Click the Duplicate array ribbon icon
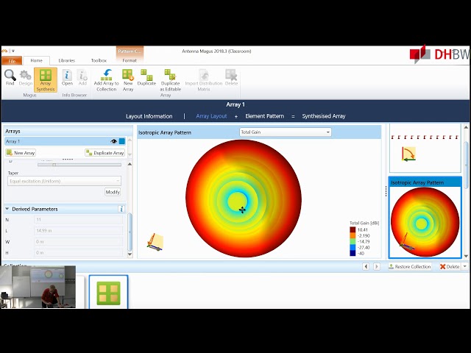 tap(146, 76)
